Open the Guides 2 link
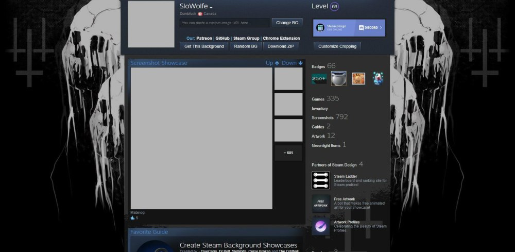Viewport: 515px width, 252px height. (x=321, y=126)
